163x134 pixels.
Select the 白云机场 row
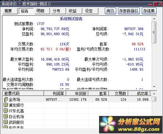click(77, 116)
